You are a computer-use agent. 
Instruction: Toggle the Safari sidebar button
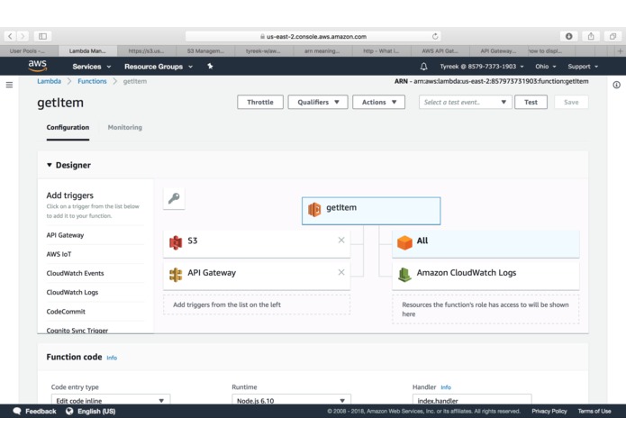click(x=42, y=36)
